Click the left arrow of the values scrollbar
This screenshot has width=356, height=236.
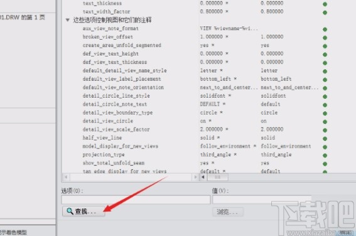pos(203,177)
